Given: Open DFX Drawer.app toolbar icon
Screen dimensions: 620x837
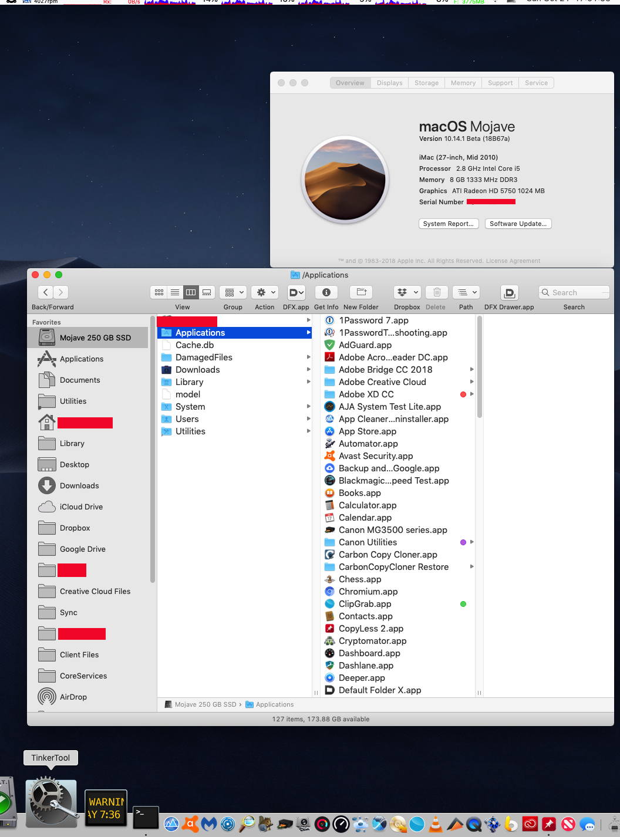Looking at the screenshot, I should pos(509,292).
